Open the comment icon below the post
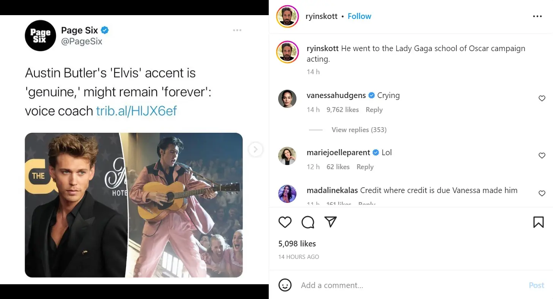 click(x=308, y=222)
